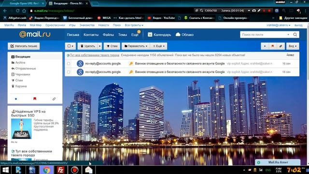Open recorder resolution dropdown arrow
The image size is (309, 174).
(x=249, y=11)
